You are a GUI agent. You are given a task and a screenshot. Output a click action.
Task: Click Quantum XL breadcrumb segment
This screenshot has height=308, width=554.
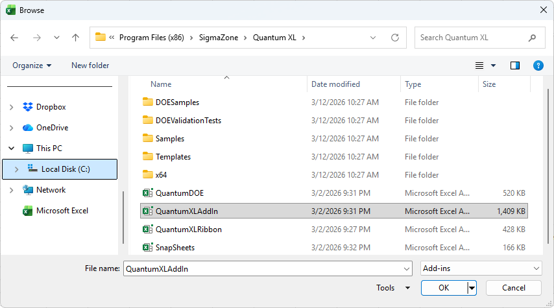click(x=274, y=38)
